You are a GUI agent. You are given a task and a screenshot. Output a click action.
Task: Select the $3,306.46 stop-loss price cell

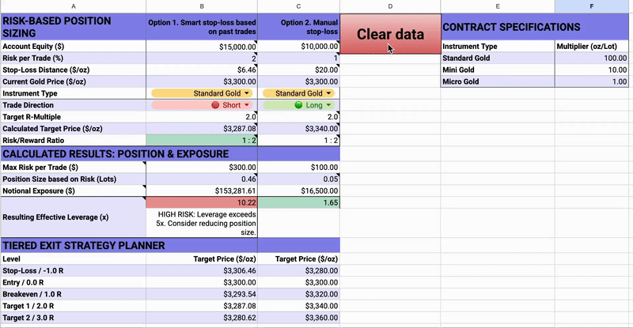[x=202, y=271]
